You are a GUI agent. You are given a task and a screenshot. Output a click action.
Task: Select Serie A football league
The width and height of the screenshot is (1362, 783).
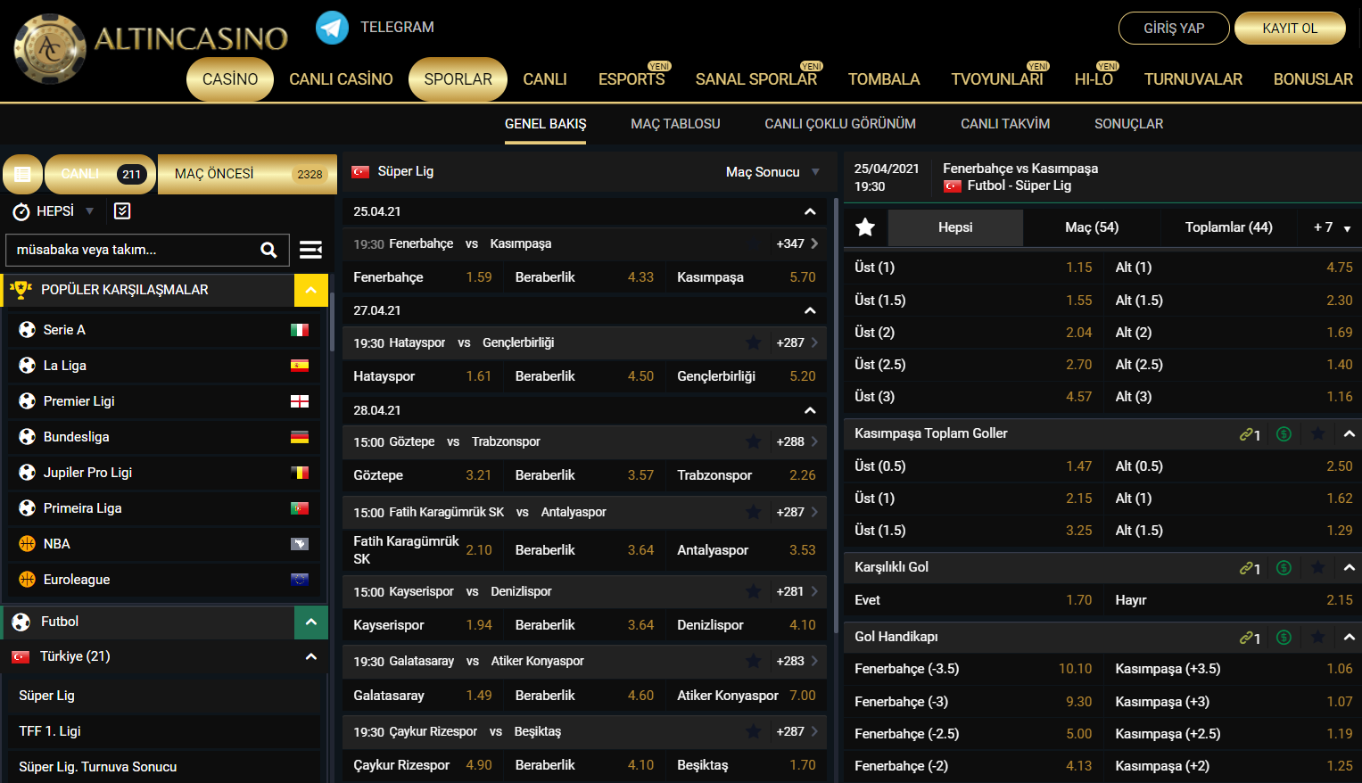(163, 330)
